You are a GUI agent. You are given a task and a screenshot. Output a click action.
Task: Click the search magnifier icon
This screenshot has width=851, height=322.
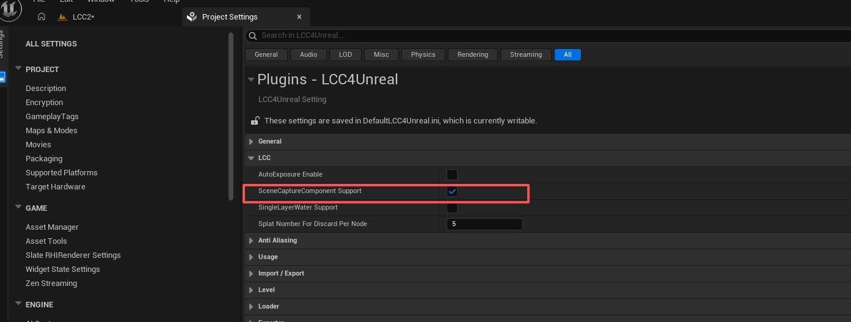click(253, 35)
